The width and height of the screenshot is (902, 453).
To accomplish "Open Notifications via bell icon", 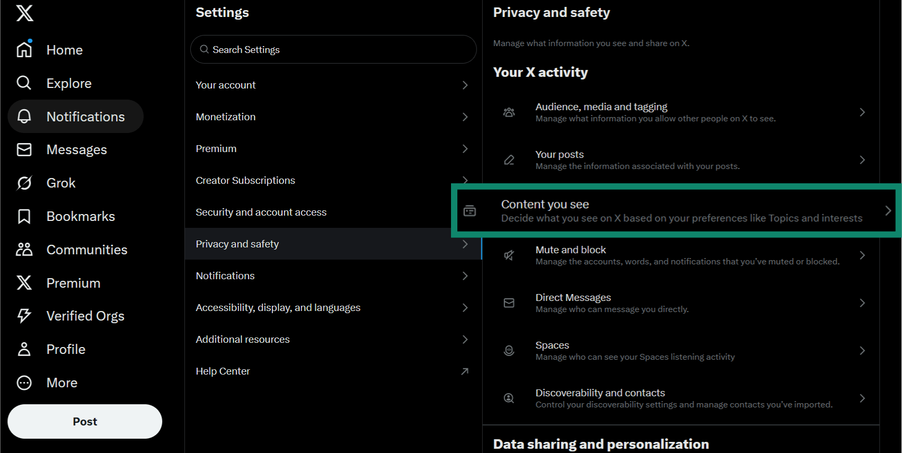I will coord(24,116).
